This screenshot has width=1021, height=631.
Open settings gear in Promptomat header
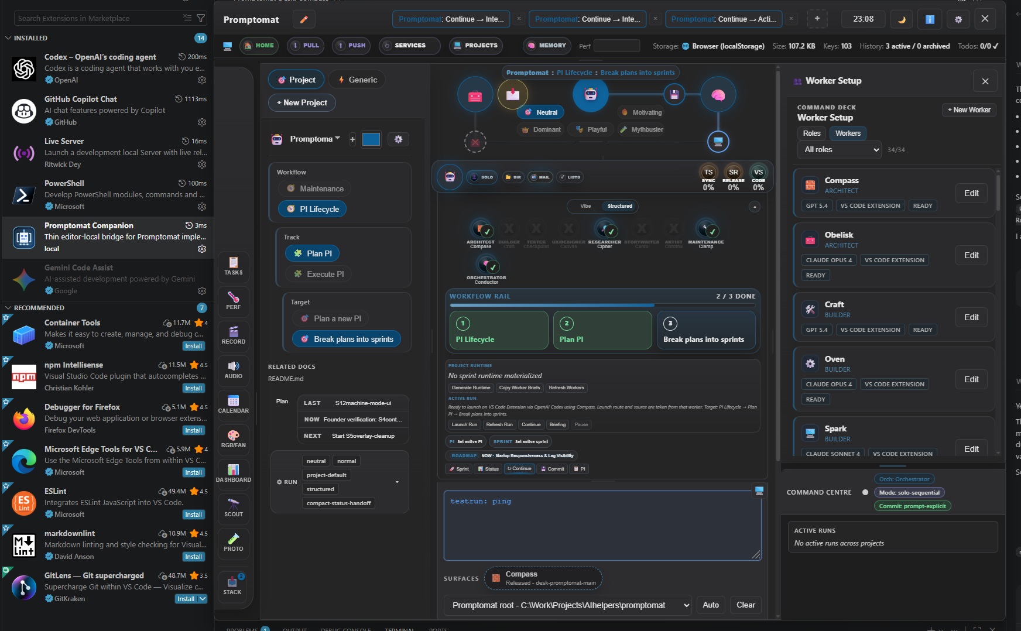pyautogui.click(x=958, y=19)
